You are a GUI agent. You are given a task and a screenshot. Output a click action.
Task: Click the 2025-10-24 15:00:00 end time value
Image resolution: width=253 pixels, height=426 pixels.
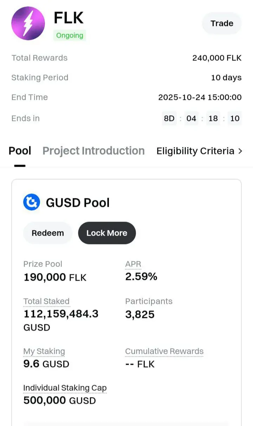tap(200, 97)
